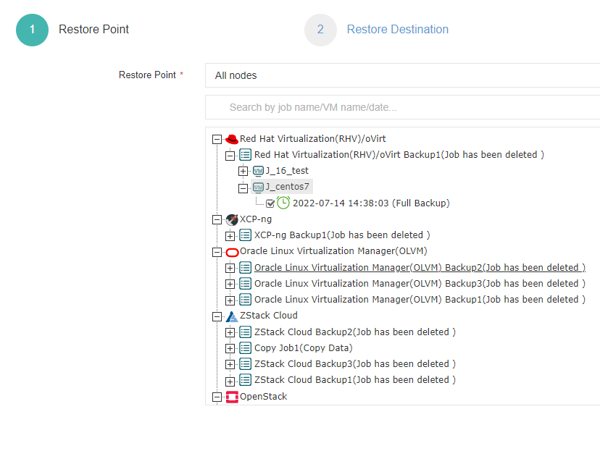Open Oracle Linux Virtualization Manager Backup2 link
600x451 pixels.
coord(420,268)
